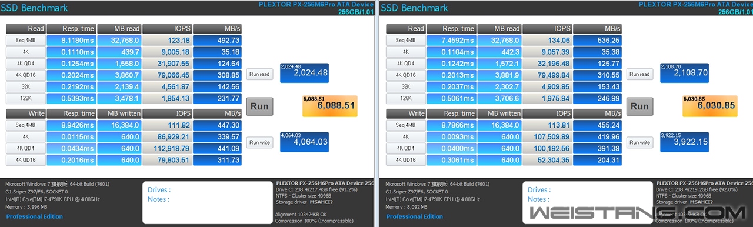This screenshot has width=753, height=227.
Task: Start the right Run read test
Action: (x=639, y=74)
